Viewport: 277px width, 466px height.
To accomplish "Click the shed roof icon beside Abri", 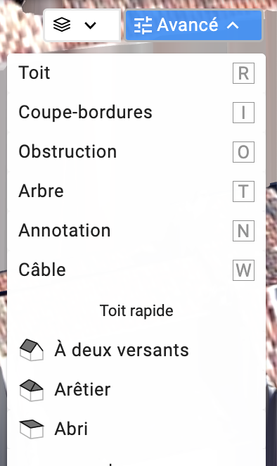I will click(32, 429).
